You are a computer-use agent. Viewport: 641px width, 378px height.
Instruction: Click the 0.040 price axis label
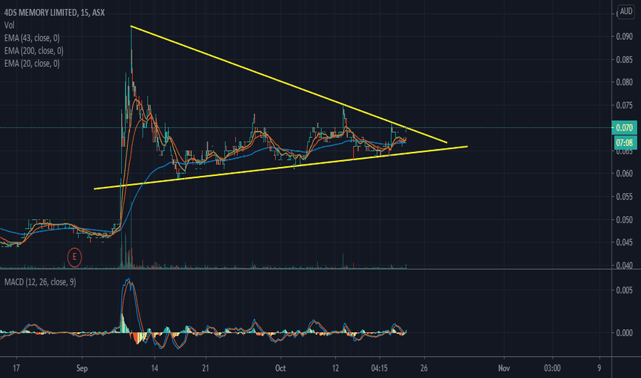click(624, 265)
